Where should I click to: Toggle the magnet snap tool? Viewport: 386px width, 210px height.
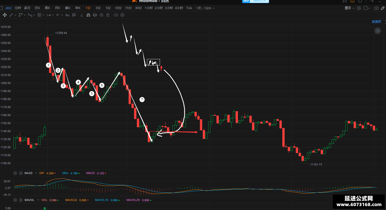point(88,15)
